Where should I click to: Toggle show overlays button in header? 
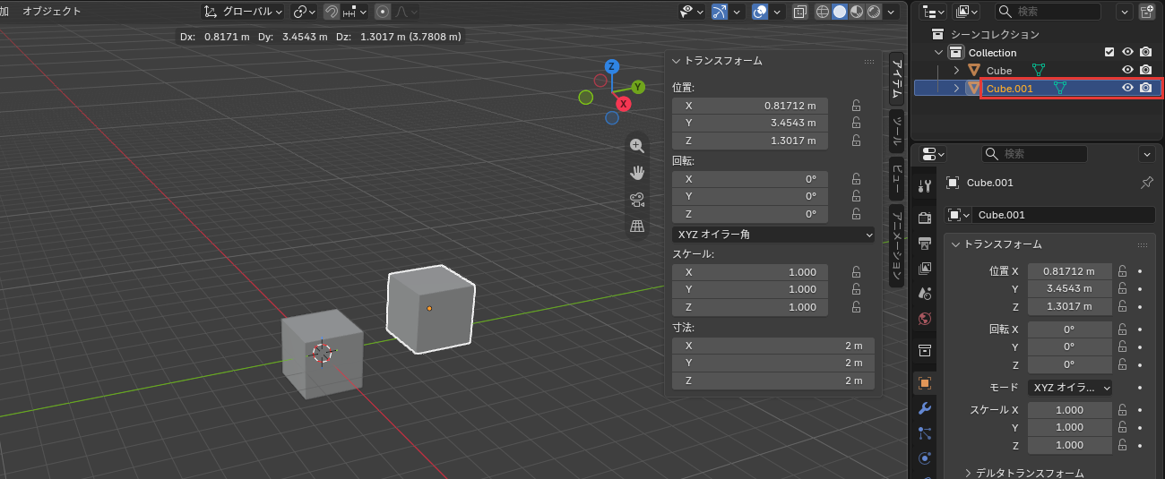coord(760,12)
